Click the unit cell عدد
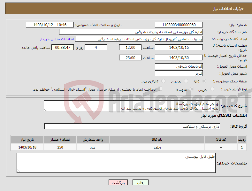The image size is (252, 191). [93, 147]
